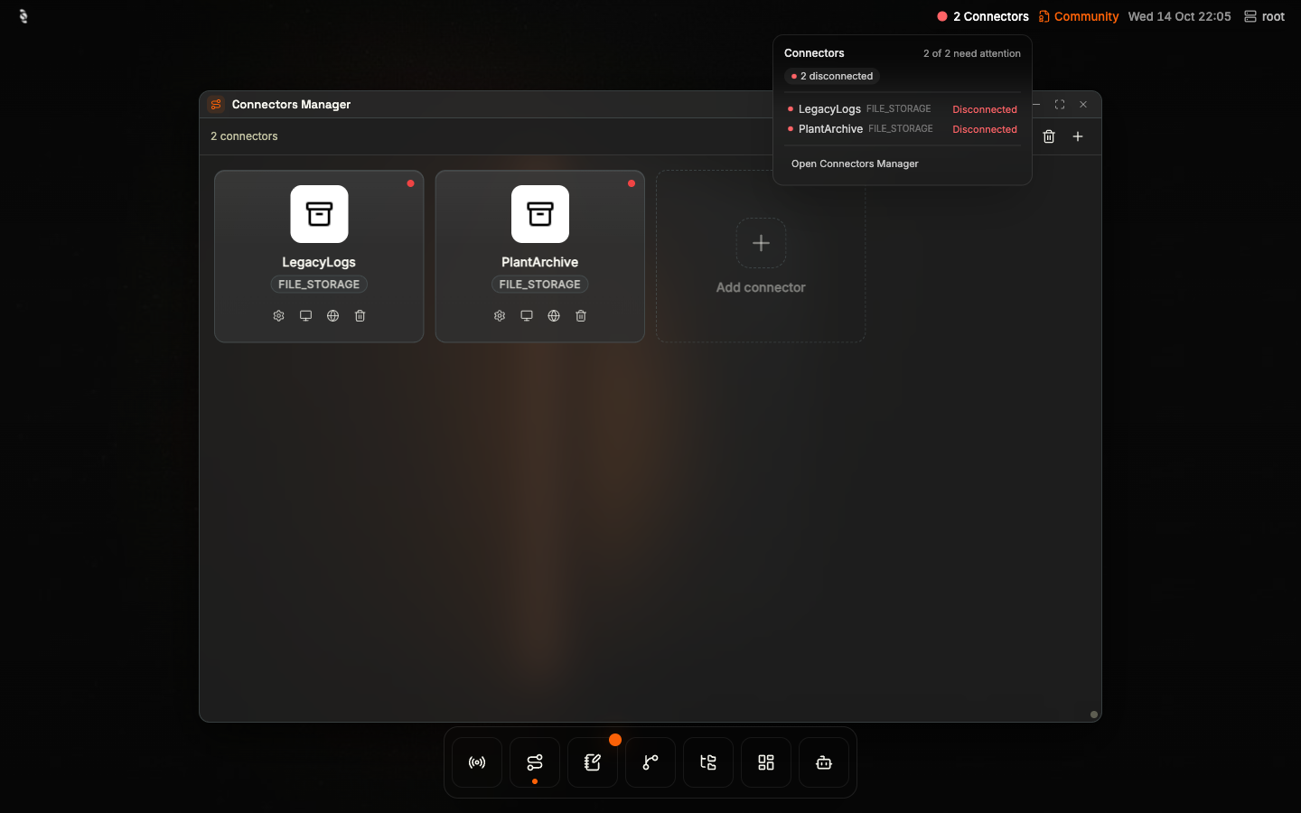This screenshot has width=1301, height=813.
Task: Click Disconnected status beside LegacyLogs in popup
Action: [x=985, y=109]
